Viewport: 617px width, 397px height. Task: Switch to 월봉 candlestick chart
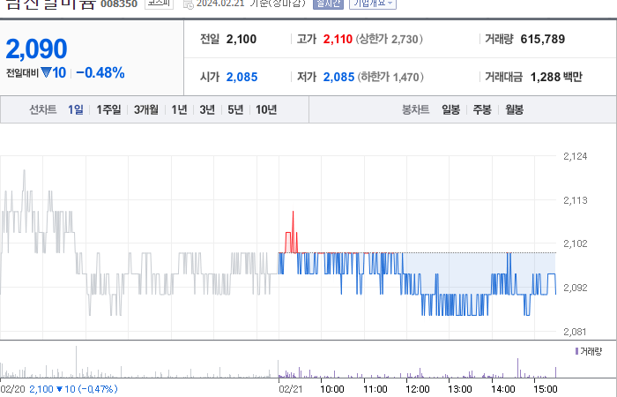(514, 109)
